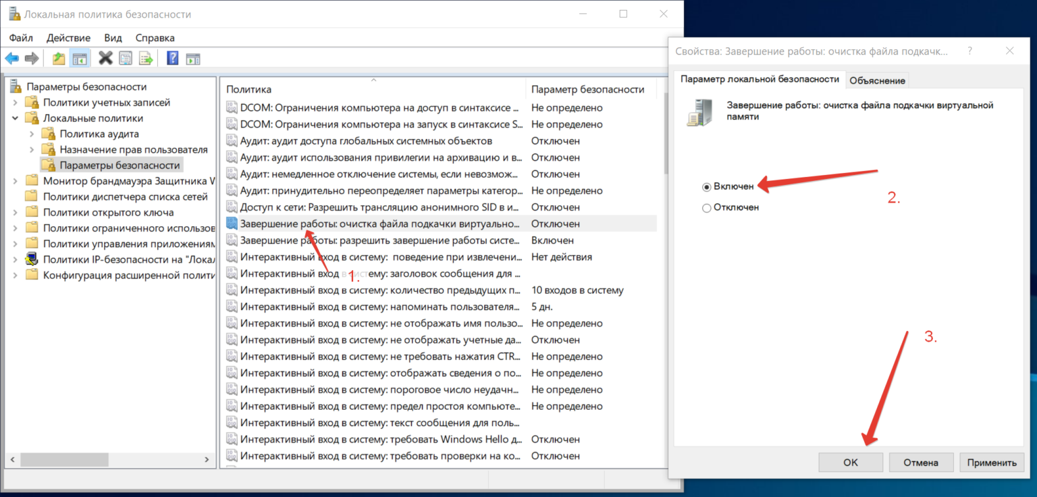Click the tree pane horizontal scrollbar thumb

63,459
